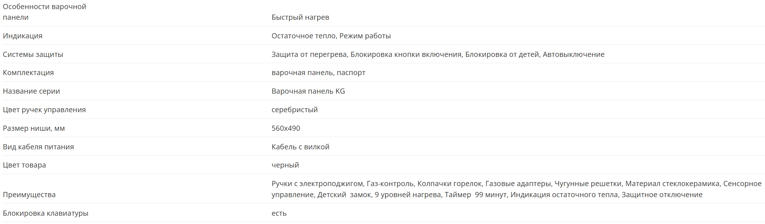Image resolution: width=765 pixels, height=224 pixels.
Task: Click the 'Блокировка клавиатуры' label
Action: (45, 213)
